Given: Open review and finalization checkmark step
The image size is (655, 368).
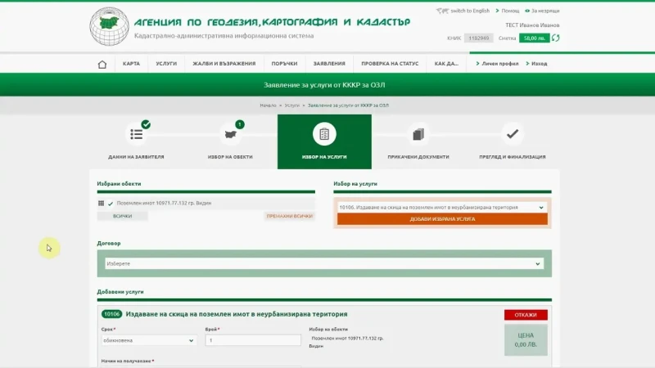Looking at the screenshot, I should point(513,134).
